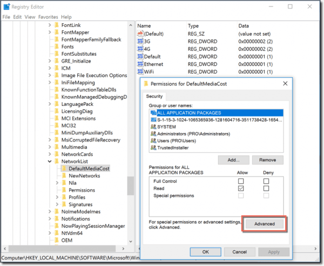Expand the Profiles subkey
Viewport: 324px width, 266px height.
coord(57,197)
